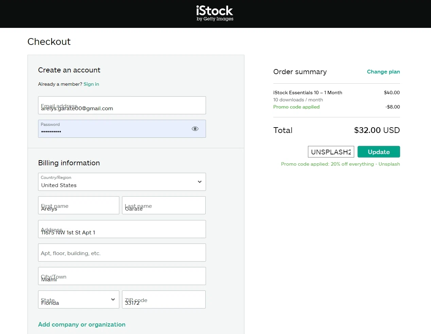Screen dimensions: 431x334
Task: Click the 'Checkout' page heading
Action: coord(49,41)
